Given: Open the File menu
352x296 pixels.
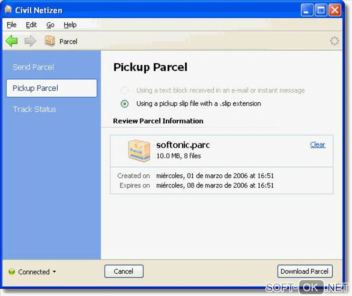Looking at the screenshot, I should (11, 25).
